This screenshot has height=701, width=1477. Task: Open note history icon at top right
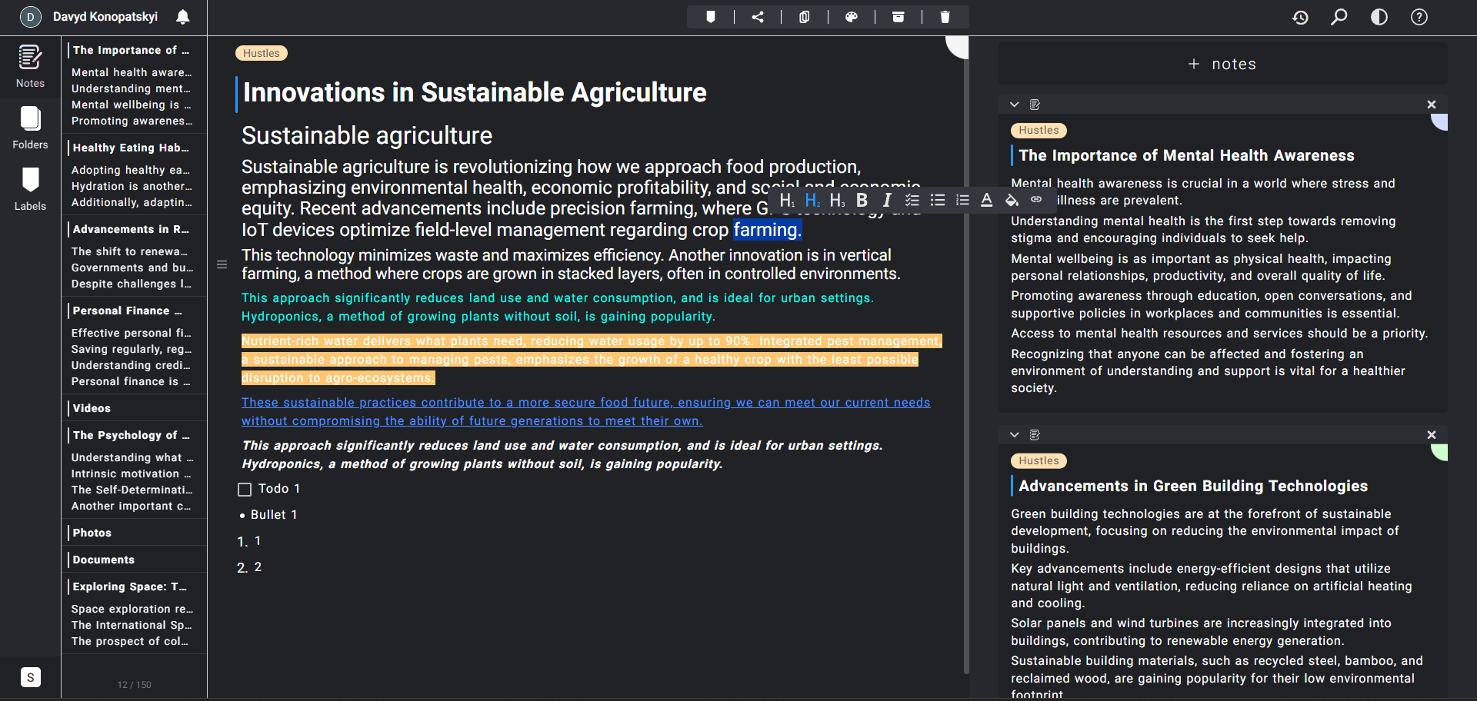[1300, 17]
